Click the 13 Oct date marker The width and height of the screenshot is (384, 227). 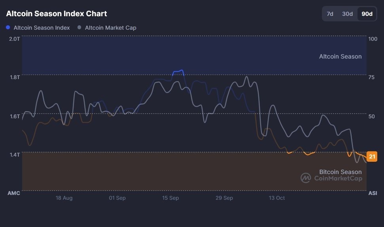pos(277,198)
